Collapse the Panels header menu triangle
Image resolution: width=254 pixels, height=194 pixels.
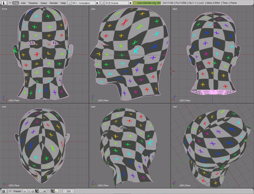pos(10,191)
